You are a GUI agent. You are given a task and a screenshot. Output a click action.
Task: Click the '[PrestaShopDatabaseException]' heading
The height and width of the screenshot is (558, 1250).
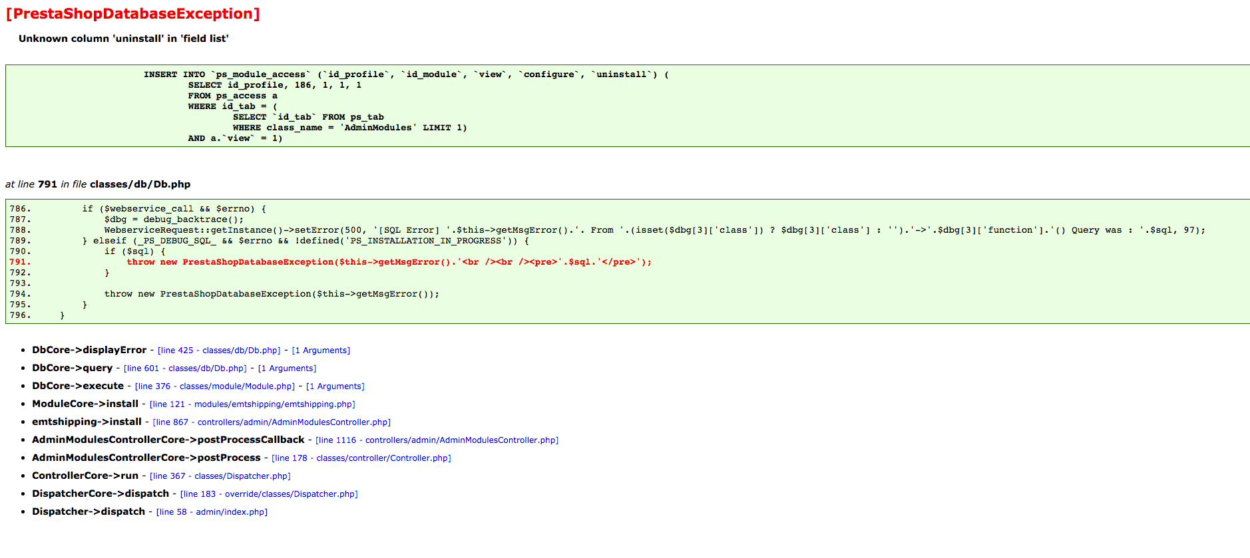coord(133,14)
